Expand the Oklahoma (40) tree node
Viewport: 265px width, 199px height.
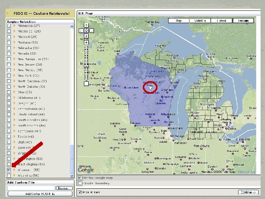(14, 98)
